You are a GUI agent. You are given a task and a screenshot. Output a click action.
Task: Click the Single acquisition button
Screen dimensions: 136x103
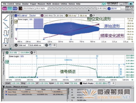pyautogui.click(x=15, y=9)
